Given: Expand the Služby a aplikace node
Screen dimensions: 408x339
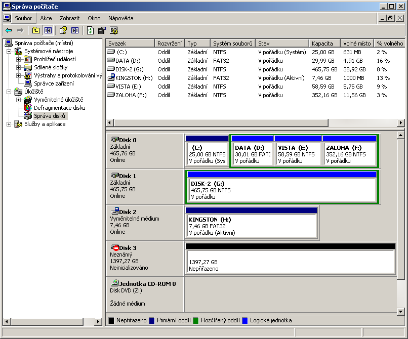Looking at the screenshot, I should point(9,124).
